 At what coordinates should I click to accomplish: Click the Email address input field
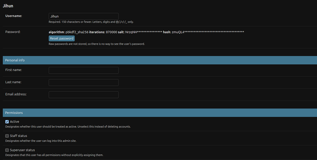83,95
